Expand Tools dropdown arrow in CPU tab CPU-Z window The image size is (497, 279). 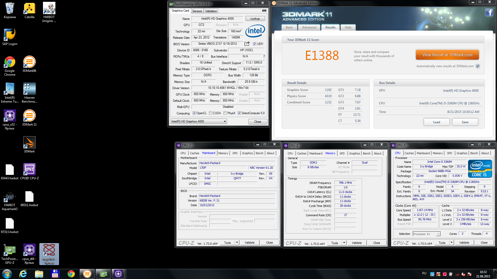(451, 243)
